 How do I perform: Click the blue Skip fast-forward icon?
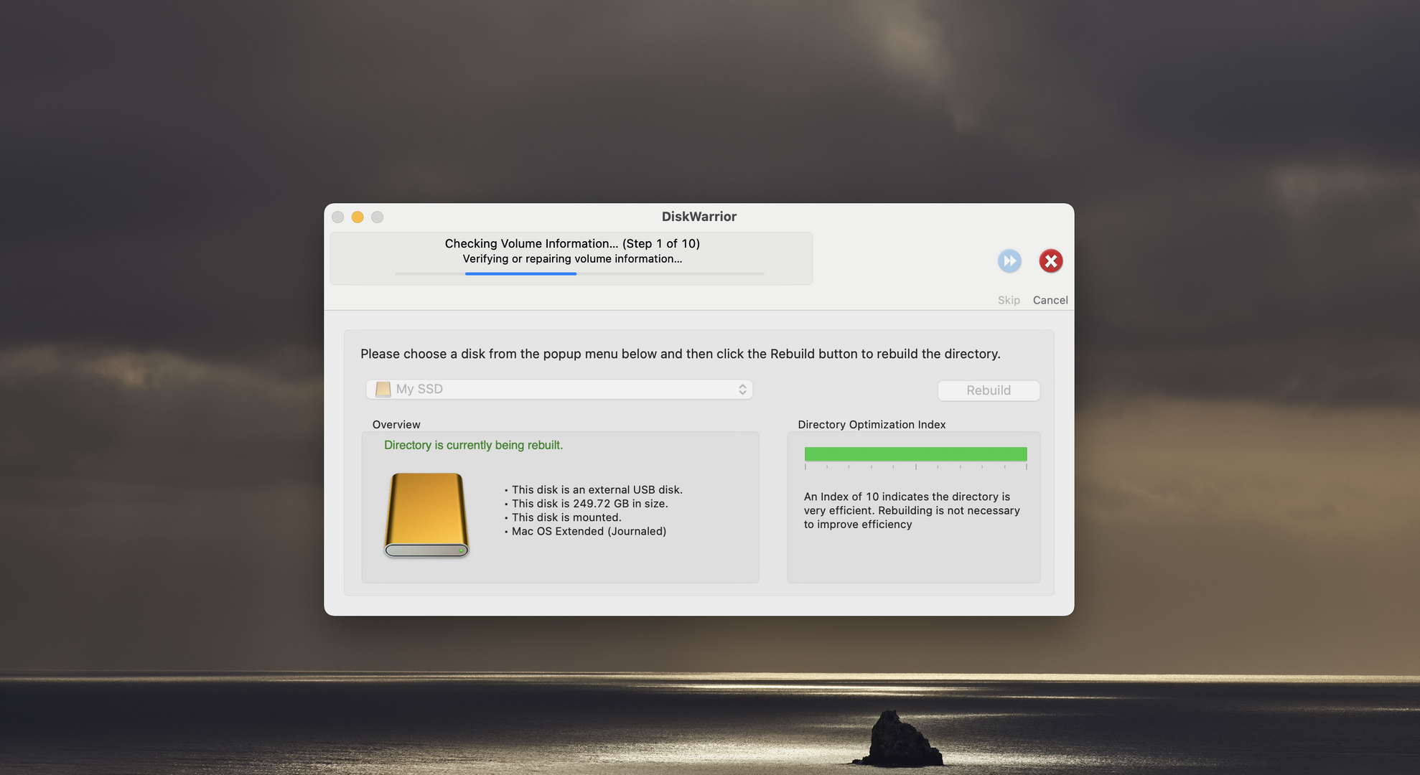pos(1009,260)
